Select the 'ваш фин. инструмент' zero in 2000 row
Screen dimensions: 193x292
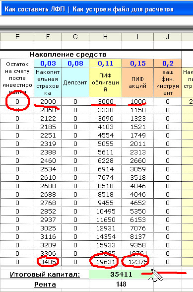tap(168, 101)
